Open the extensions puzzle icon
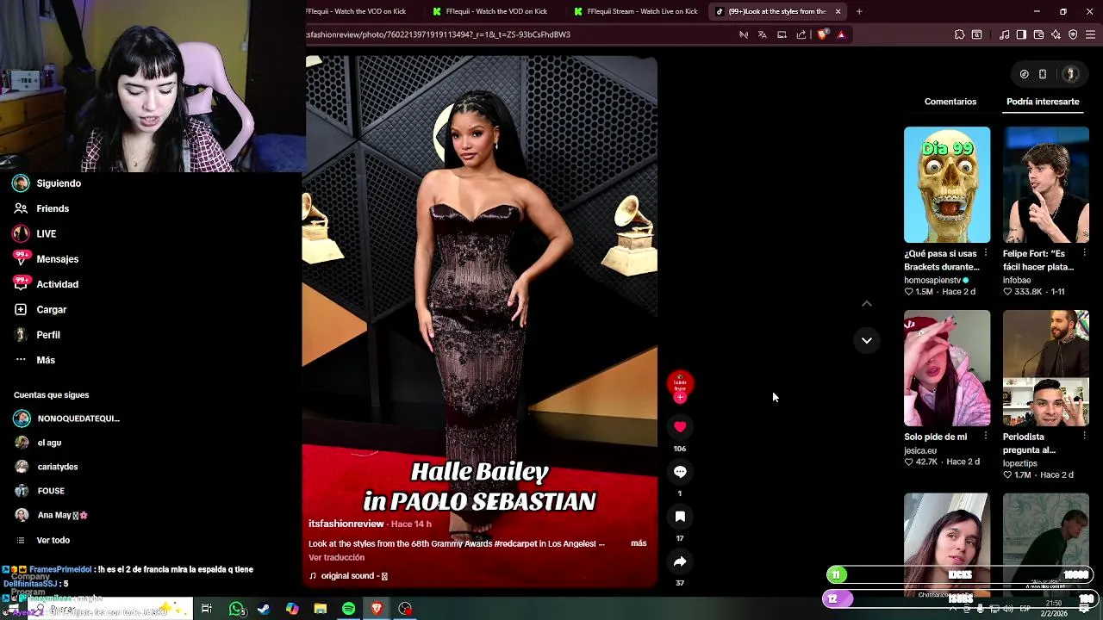The image size is (1103, 620). pyautogui.click(x=959, y=34)
